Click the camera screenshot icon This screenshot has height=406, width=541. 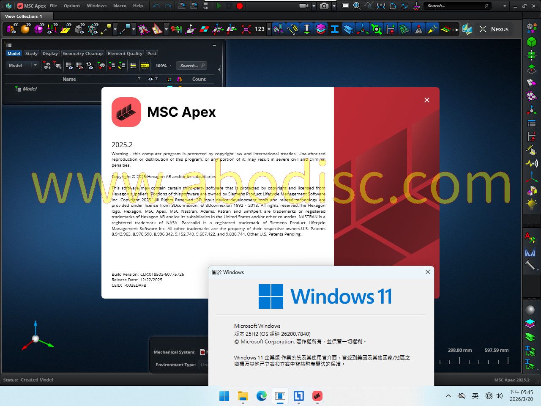[324, 6]
